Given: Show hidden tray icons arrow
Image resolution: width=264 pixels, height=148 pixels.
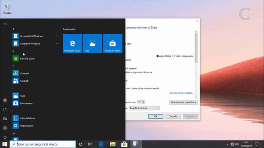Looking at the screenshot, I should click(x=227, y=144).
